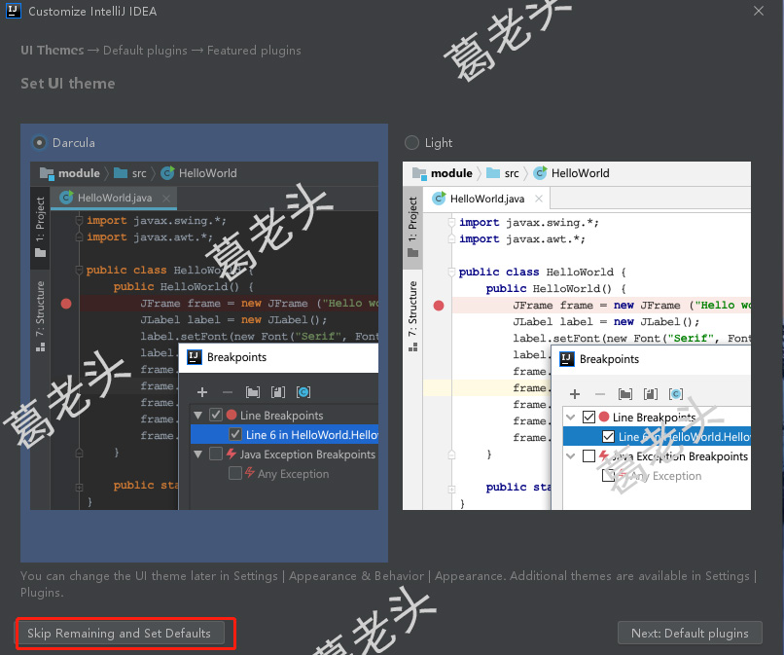Select the Darcula theme radio button
The width and height of the screenshot is (784, 655).
click(39, 143)
